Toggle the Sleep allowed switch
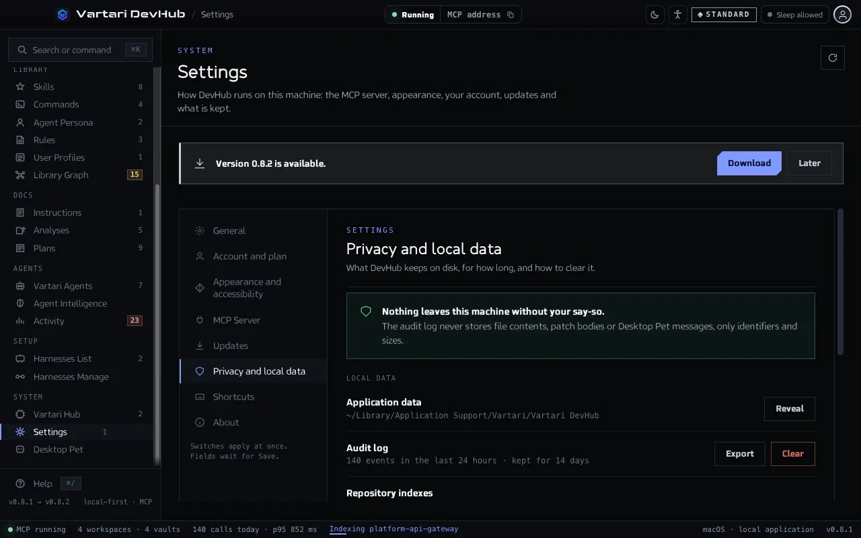Viewport: 861px width, 538px height. pos(794,15)
